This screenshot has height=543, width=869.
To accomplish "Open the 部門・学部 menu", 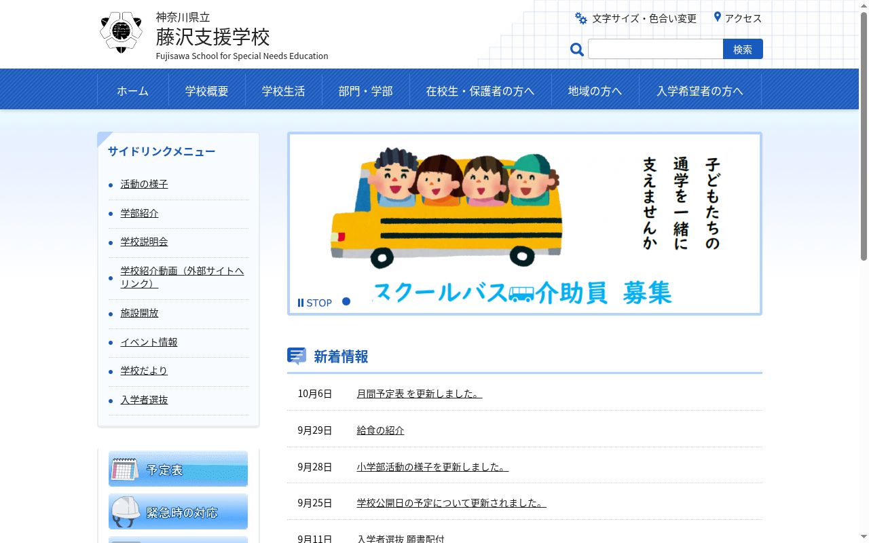I will click(x=366, y=91).
